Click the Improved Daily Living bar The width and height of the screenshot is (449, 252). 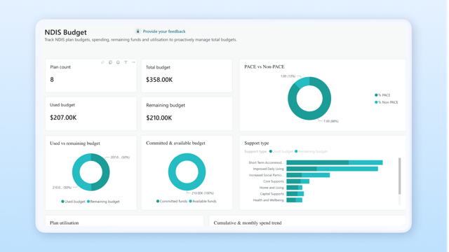(x=332, y=169)
